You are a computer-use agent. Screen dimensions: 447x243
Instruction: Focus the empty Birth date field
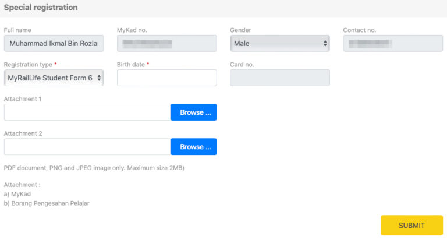coord(166,78)
